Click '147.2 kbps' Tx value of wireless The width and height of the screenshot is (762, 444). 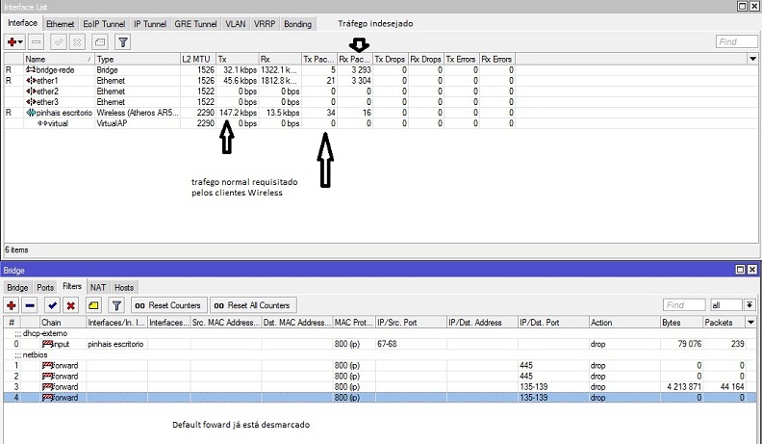coord(238,113)
